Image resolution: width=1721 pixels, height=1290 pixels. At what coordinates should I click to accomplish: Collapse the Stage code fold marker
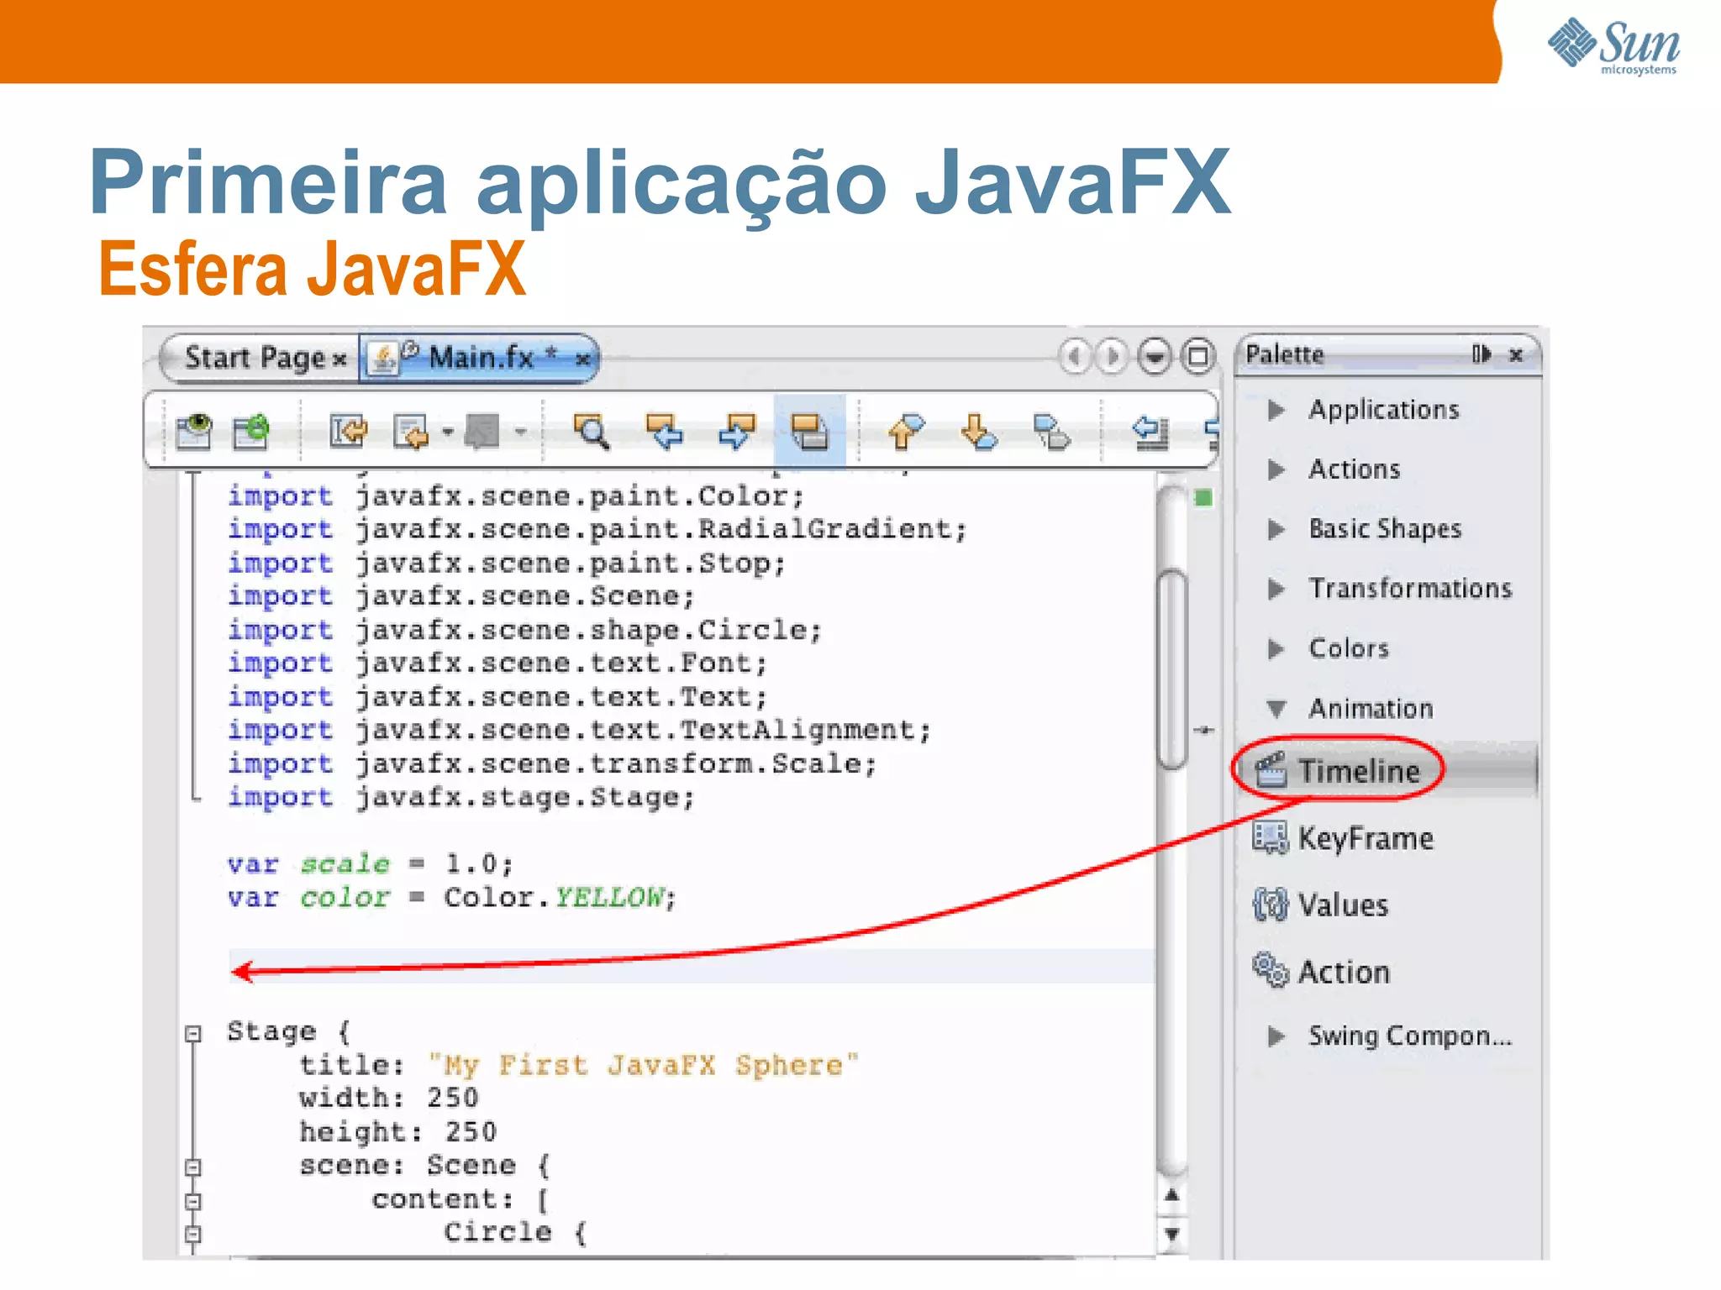click(x=193, y=1033)
